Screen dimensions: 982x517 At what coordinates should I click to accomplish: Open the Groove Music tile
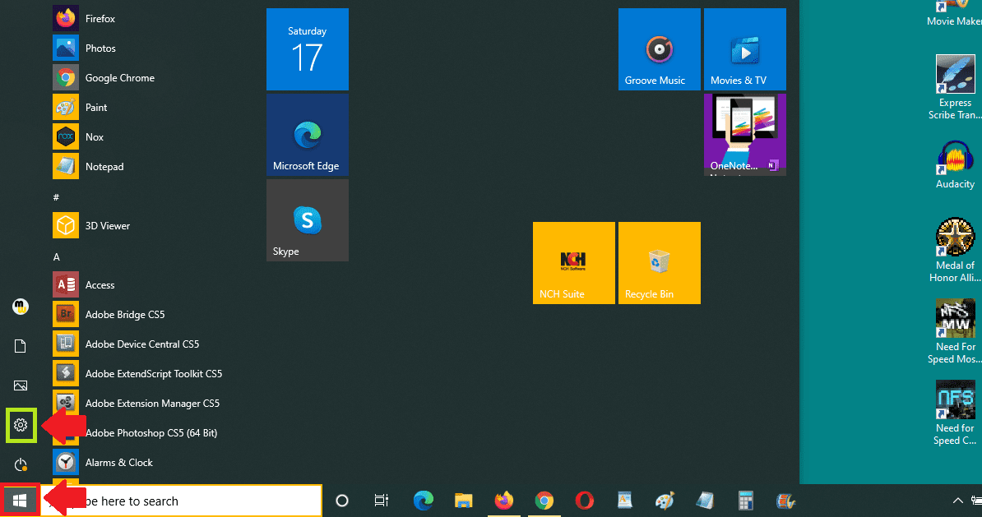[x=660, y=48]
